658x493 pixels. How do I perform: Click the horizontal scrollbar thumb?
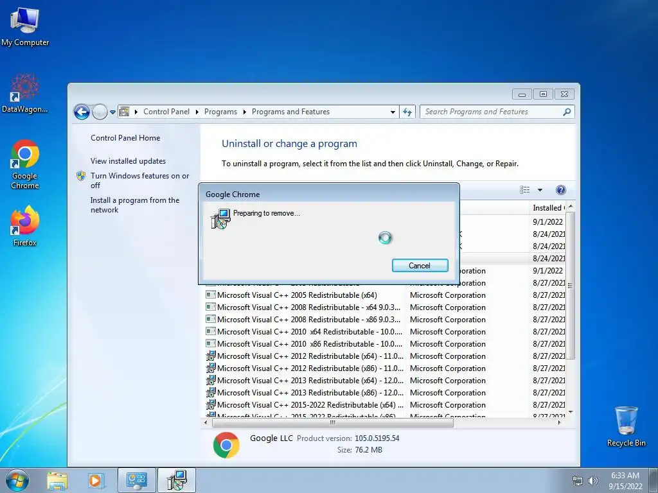[x=332, y=422]
